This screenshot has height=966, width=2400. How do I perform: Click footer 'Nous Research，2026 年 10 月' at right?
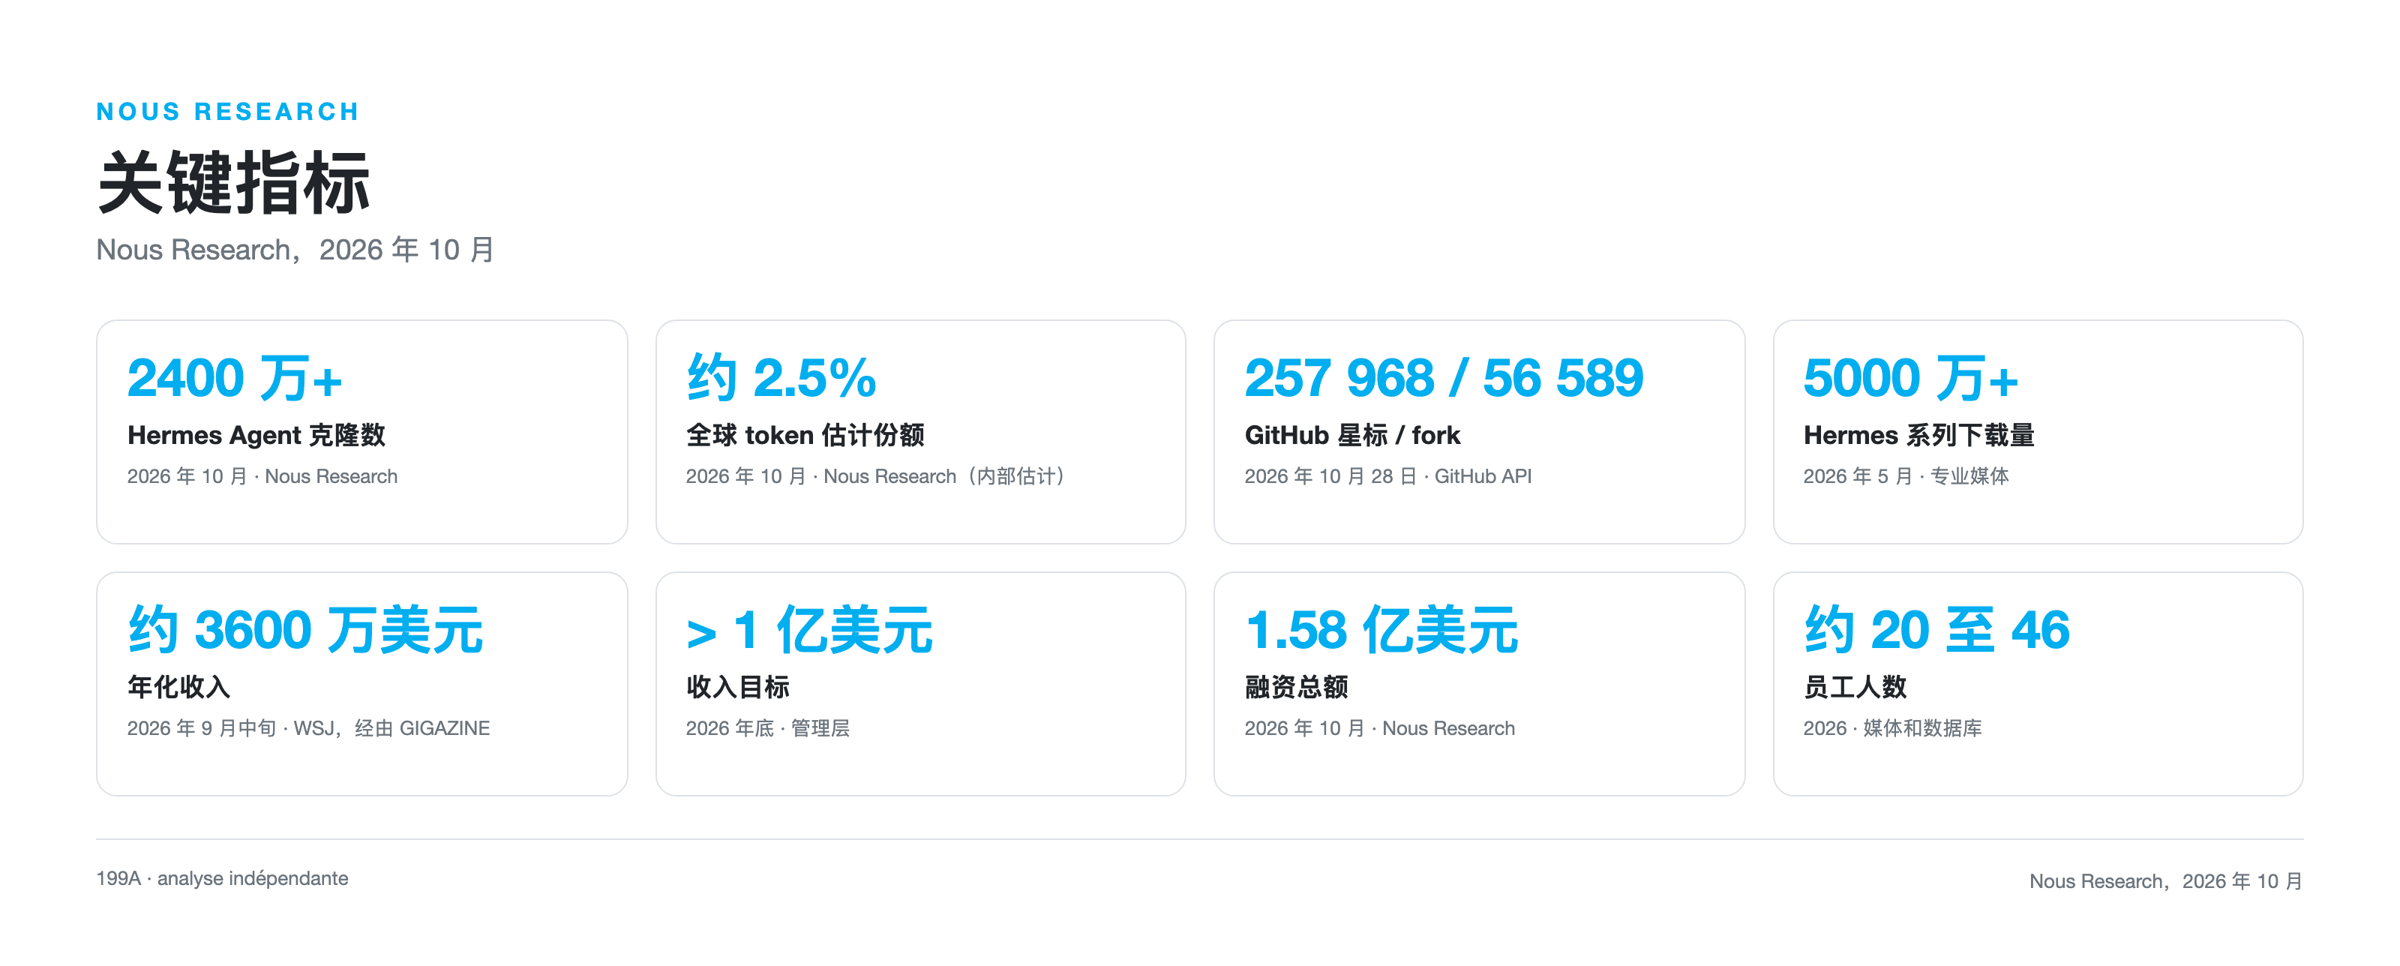tap(2166, 881)
